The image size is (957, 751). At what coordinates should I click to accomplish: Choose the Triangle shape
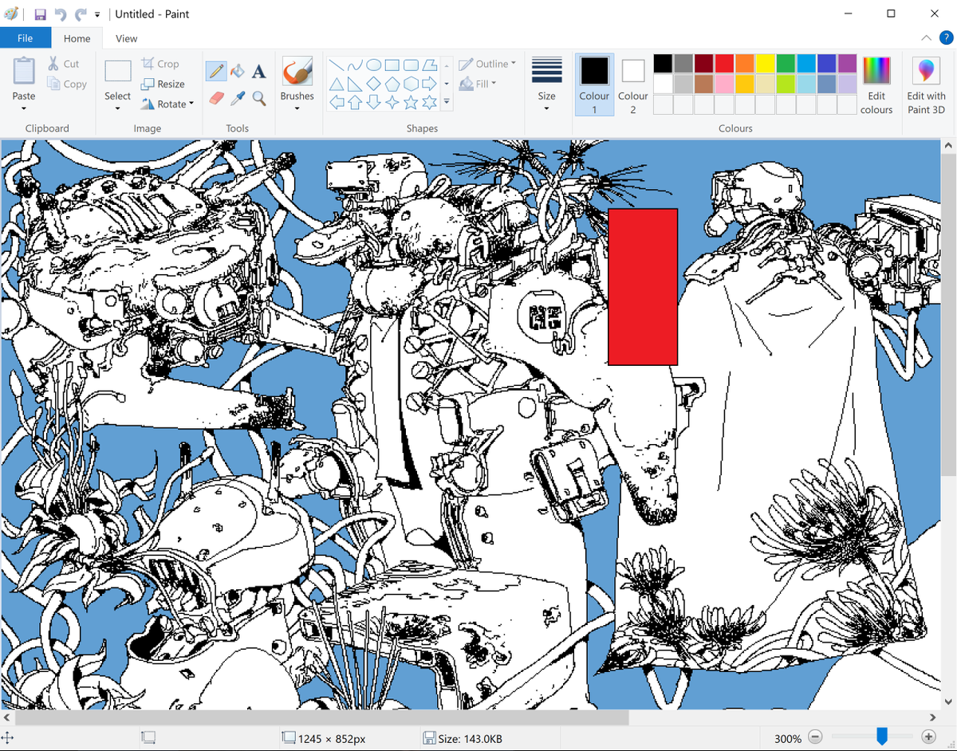pyautogui.click(x=337, y=84)
